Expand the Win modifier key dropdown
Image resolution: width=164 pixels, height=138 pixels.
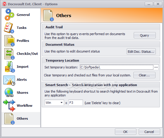pyautogui.click(x=61, y=103)
